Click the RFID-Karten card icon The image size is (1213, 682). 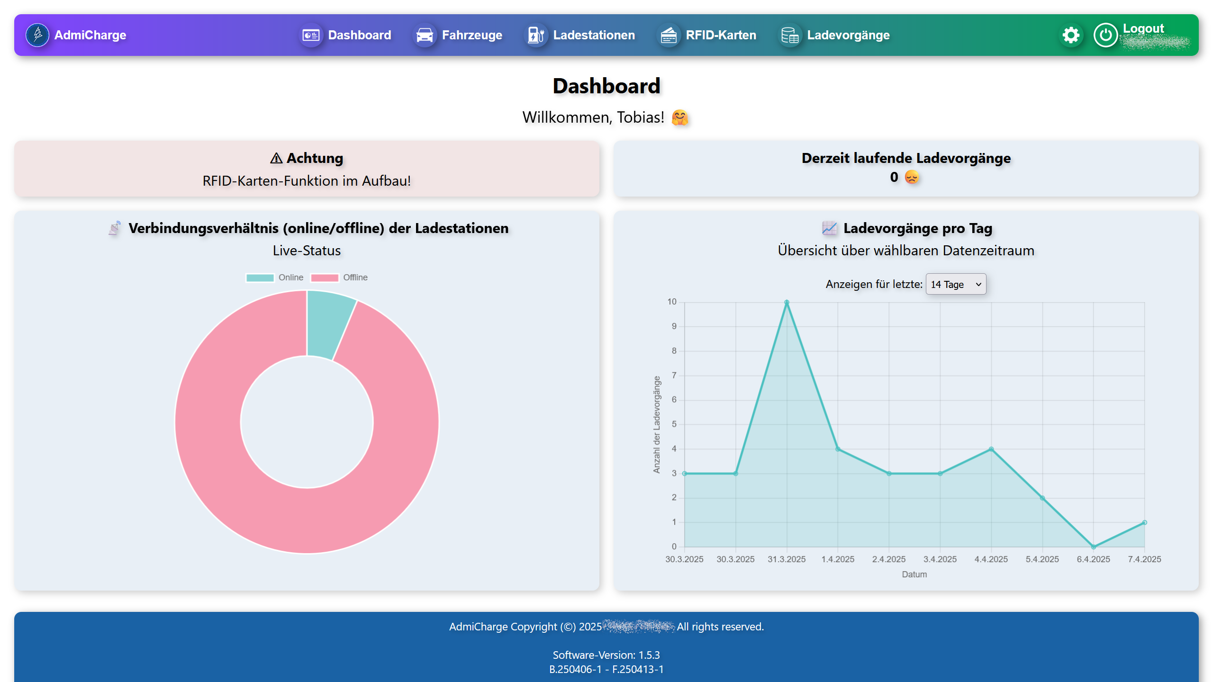coord(669,35)
